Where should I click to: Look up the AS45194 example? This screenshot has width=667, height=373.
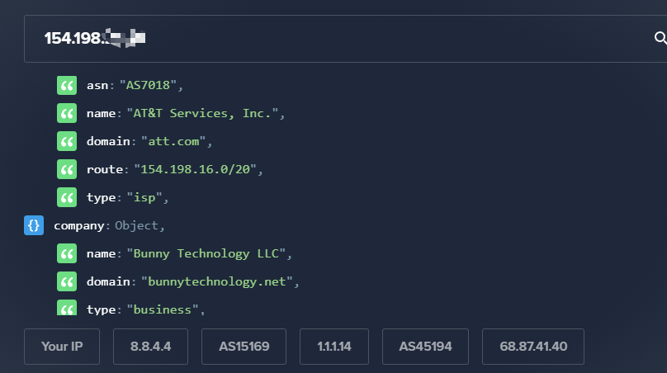click(425, 347)
